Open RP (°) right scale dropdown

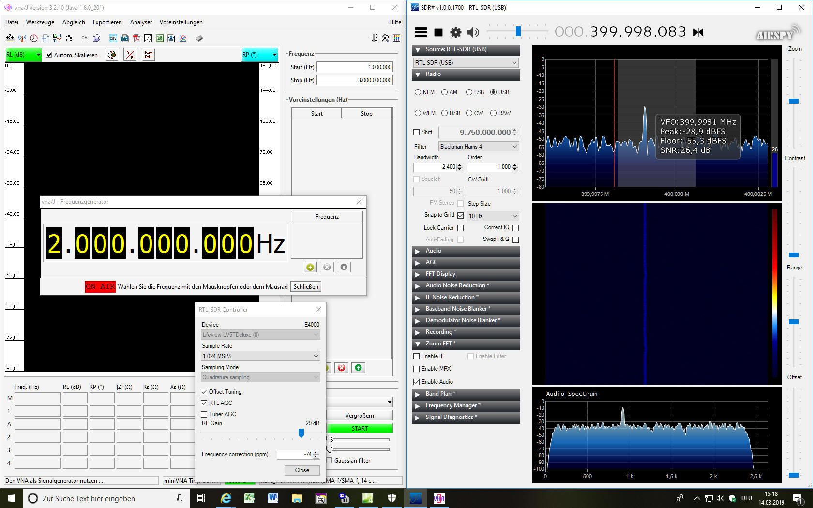pyautogui.click(x=259, y=55)
